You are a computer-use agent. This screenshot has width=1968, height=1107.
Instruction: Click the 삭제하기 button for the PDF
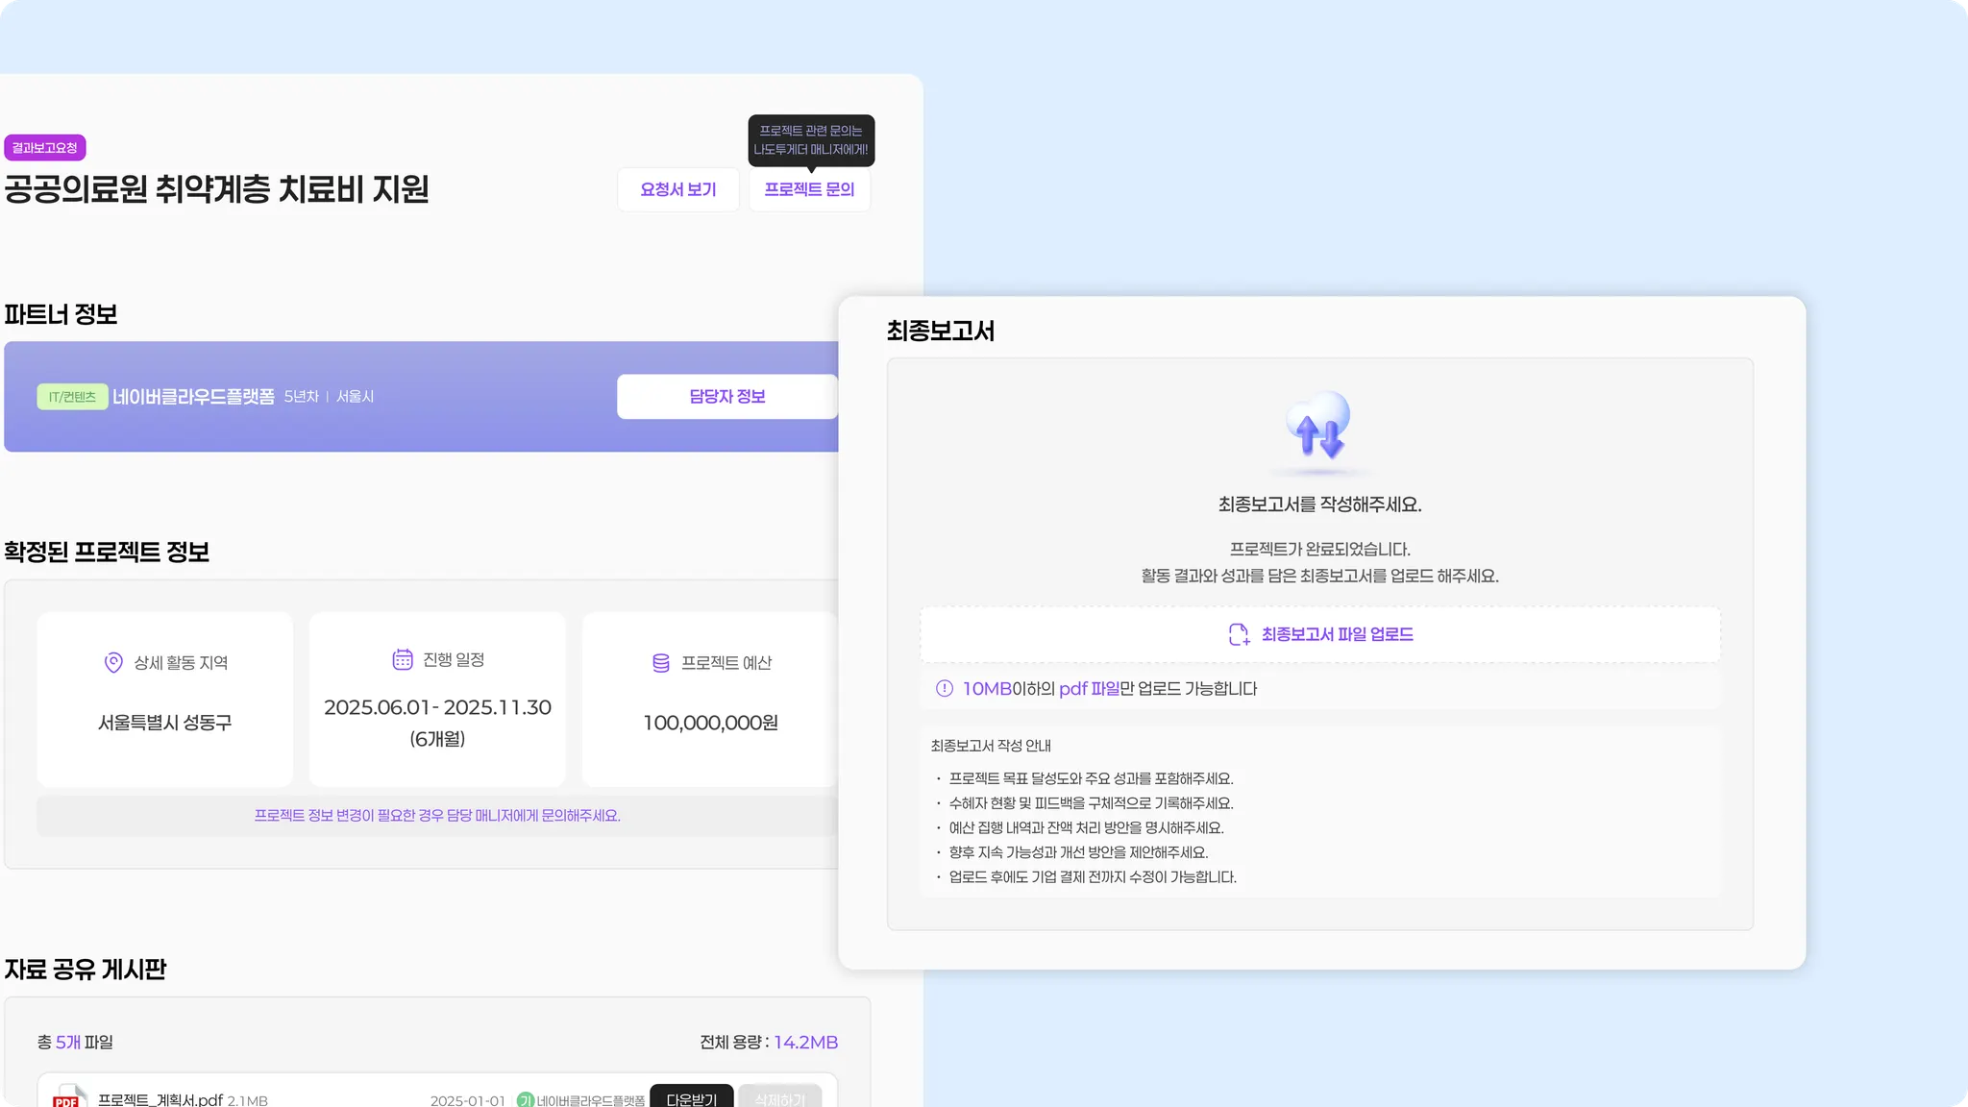[x=779, y=1098]
